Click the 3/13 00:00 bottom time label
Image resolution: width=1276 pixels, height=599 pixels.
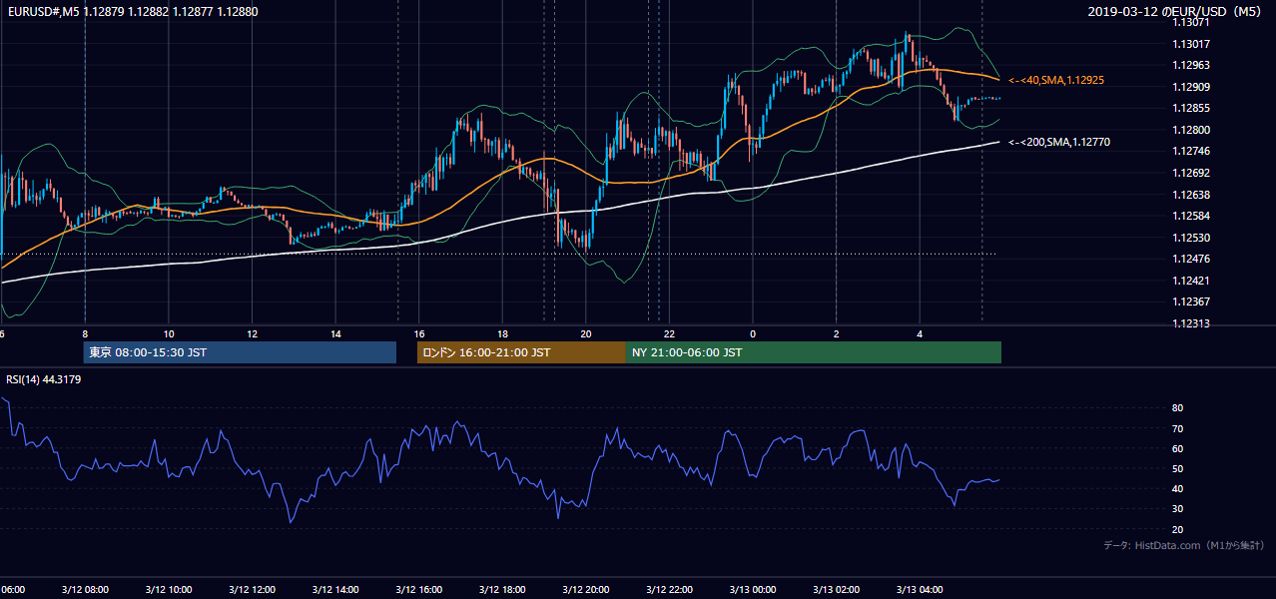[753, 590]
